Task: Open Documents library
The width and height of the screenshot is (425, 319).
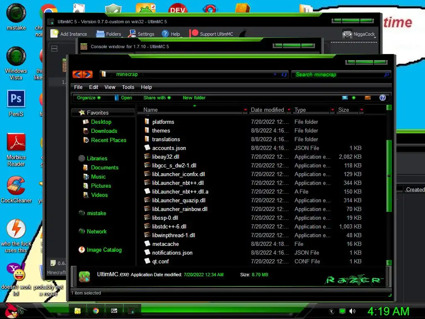Action: (105, 168)
